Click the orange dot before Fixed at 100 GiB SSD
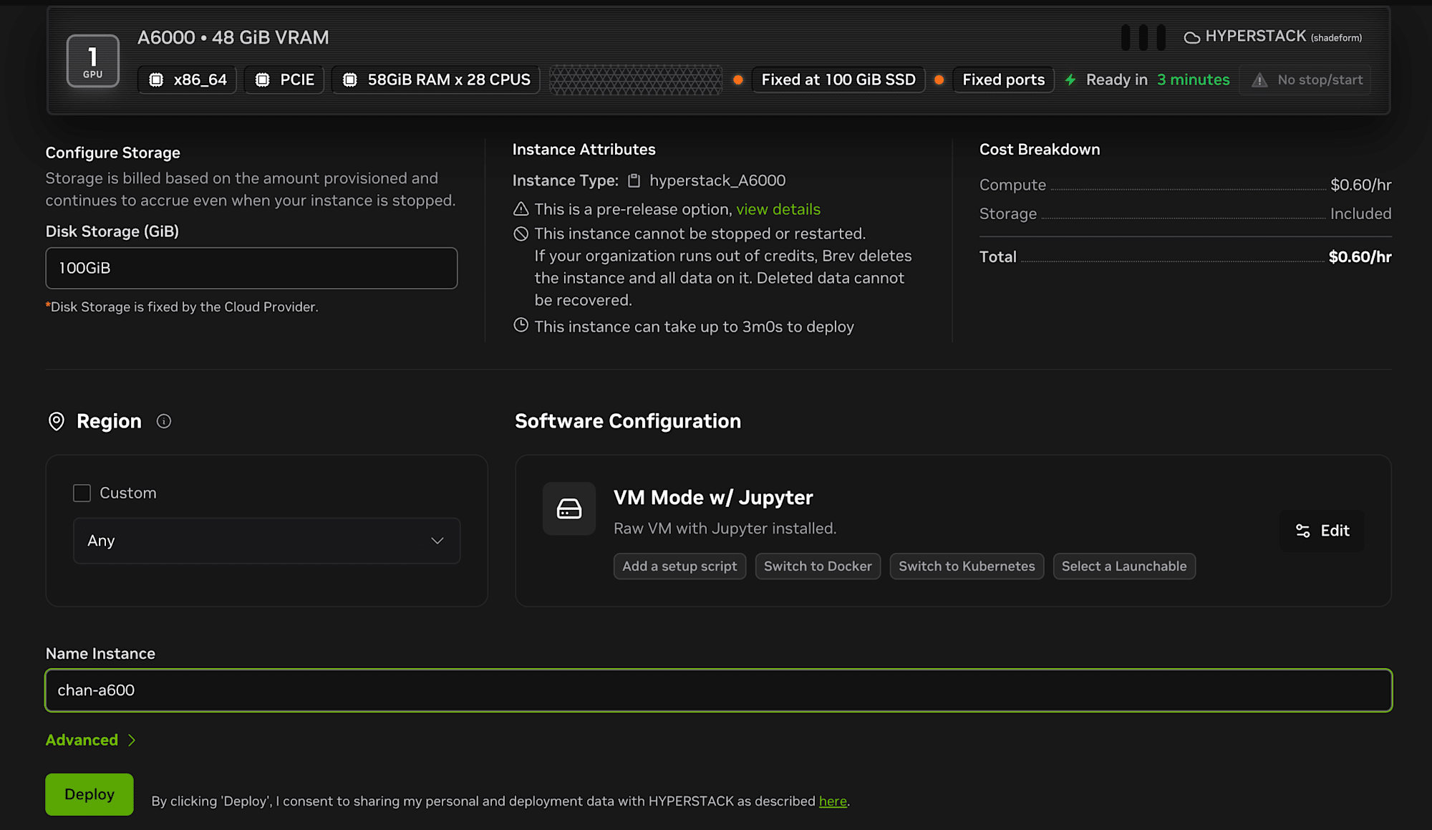 (x=738, y=79)
